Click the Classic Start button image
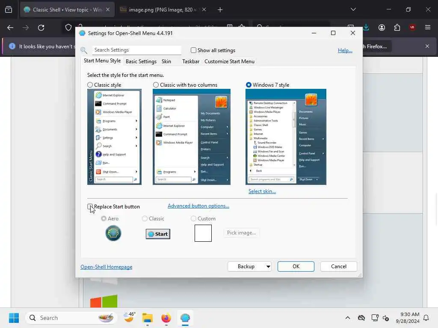 pos(158,234)
